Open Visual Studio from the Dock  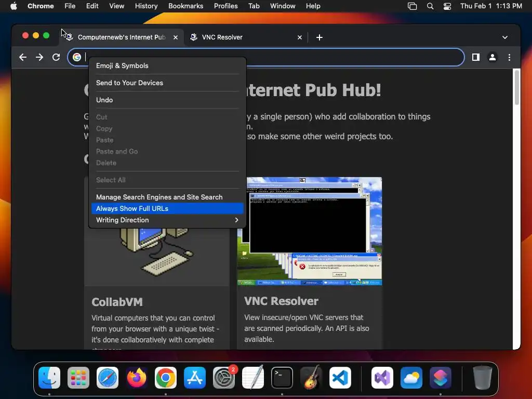[x=382, y=378]
